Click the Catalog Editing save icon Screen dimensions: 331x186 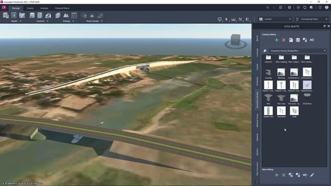298,40
